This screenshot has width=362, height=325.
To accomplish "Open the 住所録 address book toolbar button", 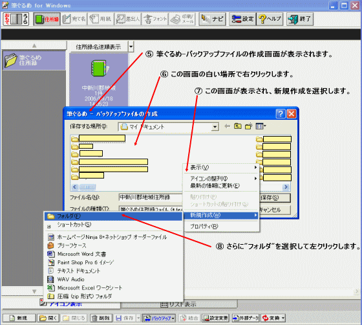I will point(47,19).
